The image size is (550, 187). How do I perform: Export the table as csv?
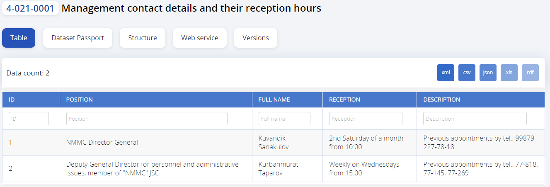(467, 73)
